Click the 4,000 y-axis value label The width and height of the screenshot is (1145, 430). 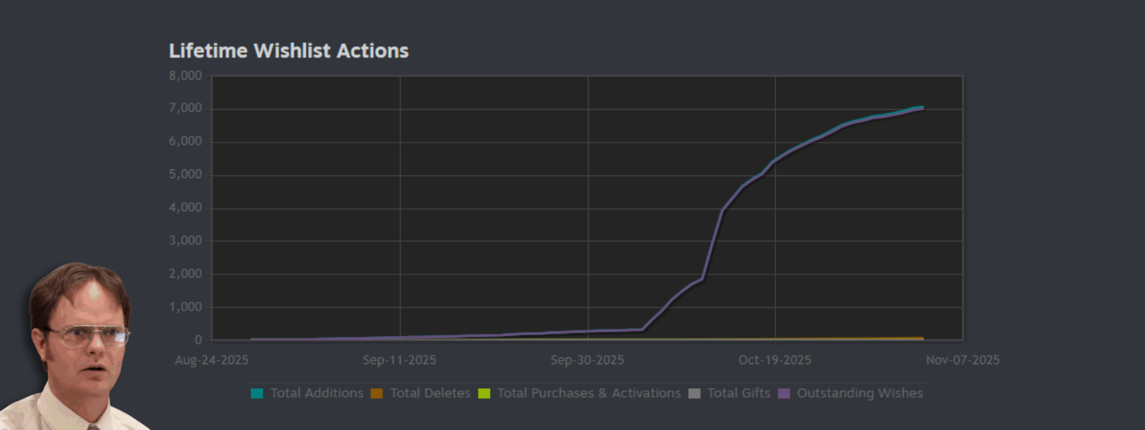point(185,208)
